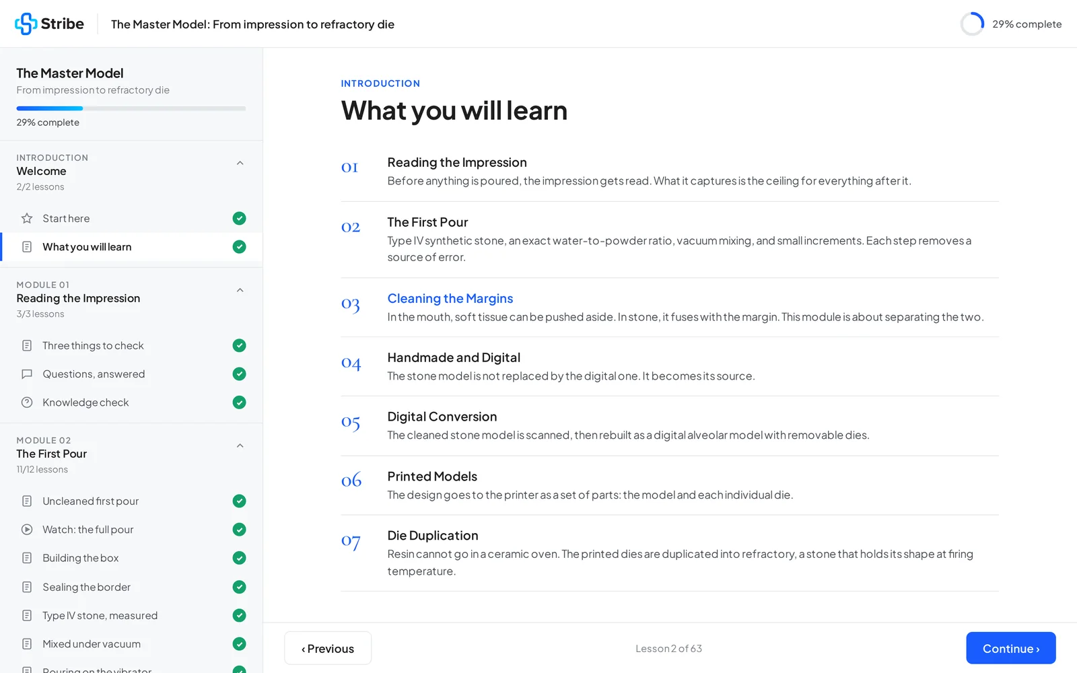The width and height of the screenshot is (1077, 673).
Task: Click the 29% complete header text
Action: click(1027, 24)
